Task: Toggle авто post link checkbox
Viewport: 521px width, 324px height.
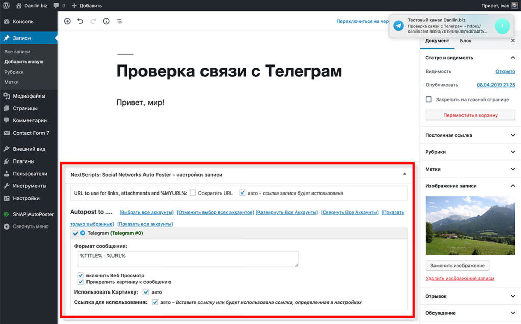Action: (242, 192)
